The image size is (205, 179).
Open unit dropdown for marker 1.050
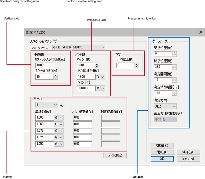click(59, 144)
